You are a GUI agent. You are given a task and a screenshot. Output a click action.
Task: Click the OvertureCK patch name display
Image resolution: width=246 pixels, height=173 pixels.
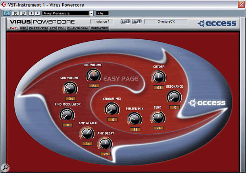166,21
